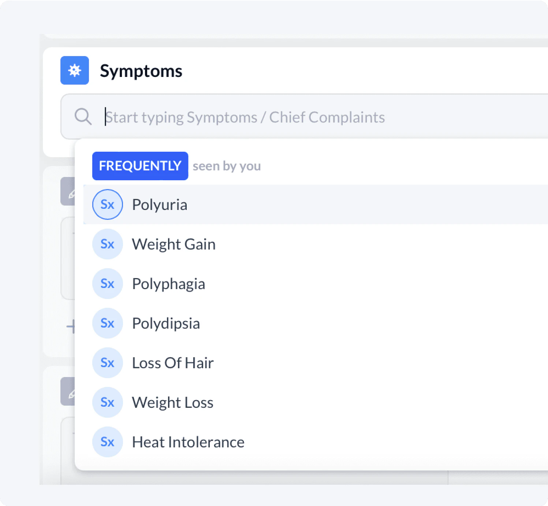The image size is (548, 506).
Task: Click the symptoms search input field
Action: pyautogui.click(x=245, y=117)
